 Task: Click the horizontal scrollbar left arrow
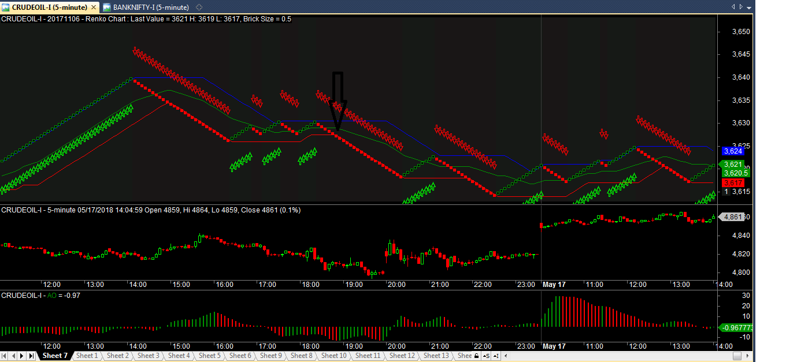pos(506,356)
